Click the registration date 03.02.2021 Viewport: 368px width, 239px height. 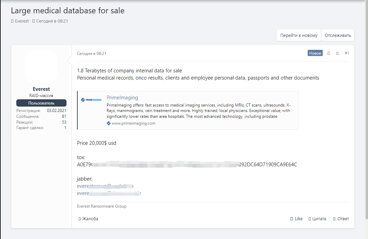pos(57,111)
